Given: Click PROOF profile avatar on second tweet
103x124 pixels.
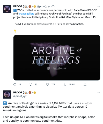Looking at the screenshot, I should (x=7, y=94).
